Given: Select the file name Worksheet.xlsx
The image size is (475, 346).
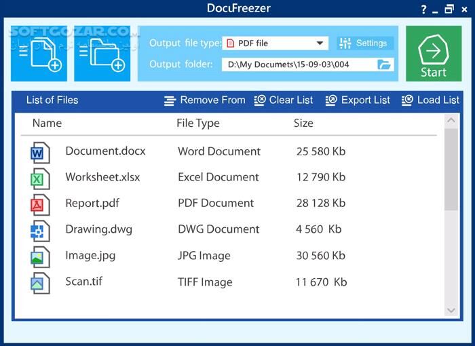Looking at the screenshot, I should 102,177.
